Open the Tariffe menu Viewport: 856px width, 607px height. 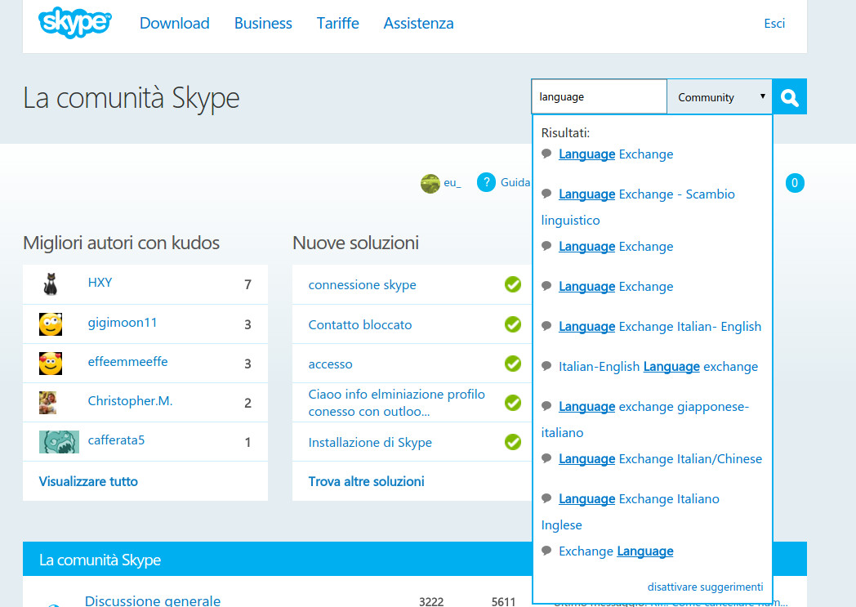coord(338,24)
